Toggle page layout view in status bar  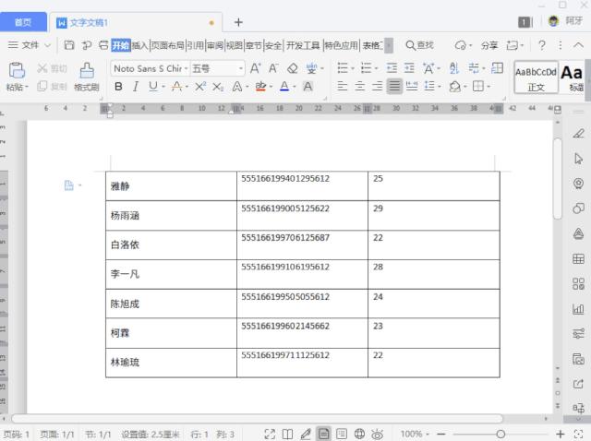(323, 434)
